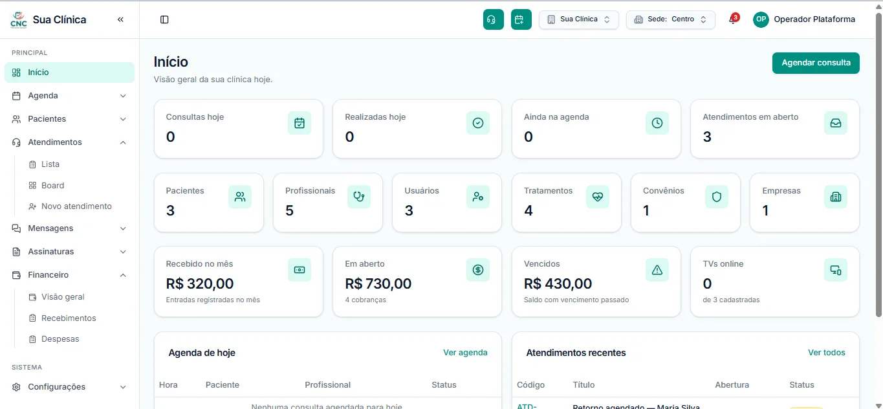Click the CNC clinic logo
Image resolution: width=883 pixels, height=409 pixels.
[x=19, y=19]
